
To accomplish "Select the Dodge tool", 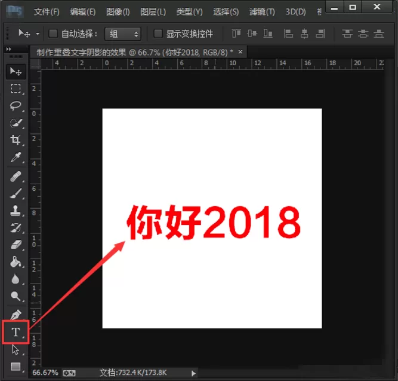I will pyautogui.click(x=16, y=296).
